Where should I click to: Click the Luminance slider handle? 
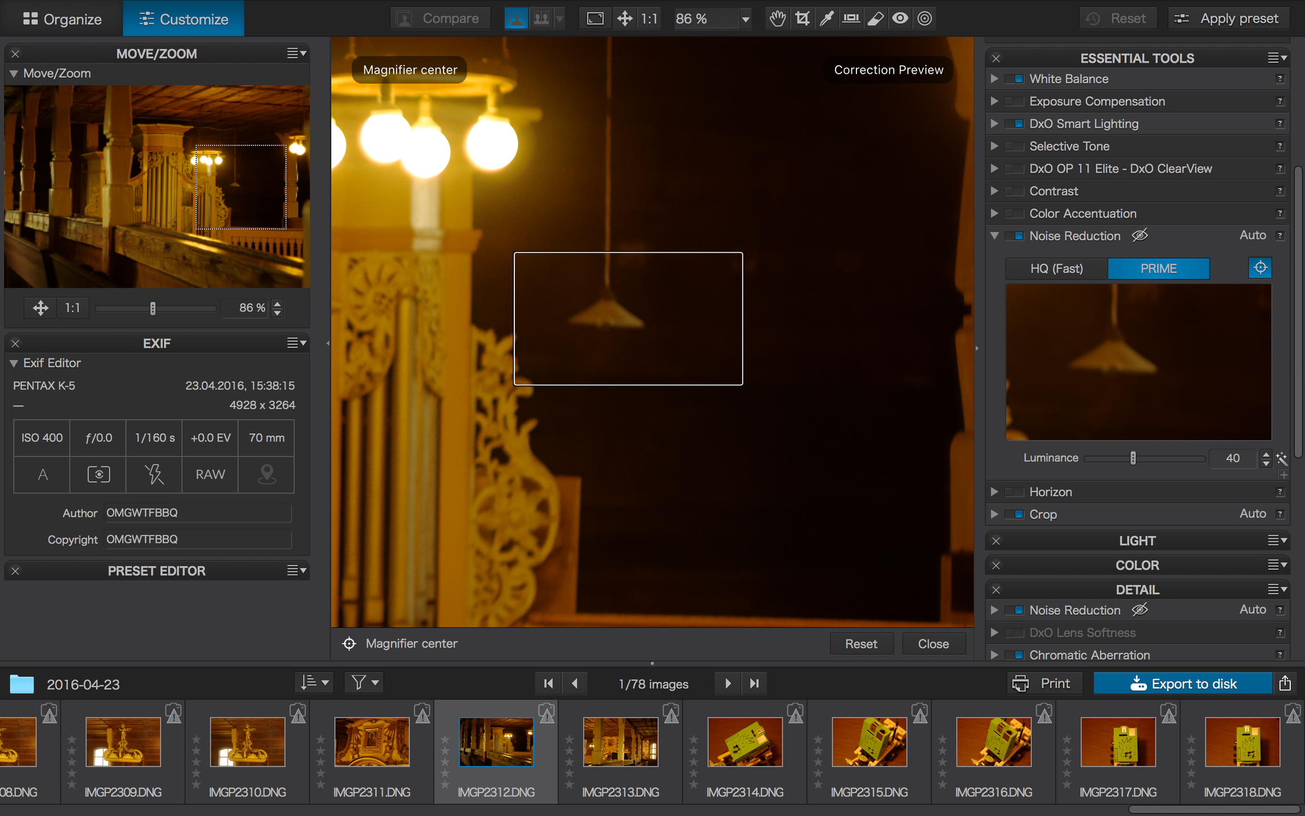[x=1133, y=458]
